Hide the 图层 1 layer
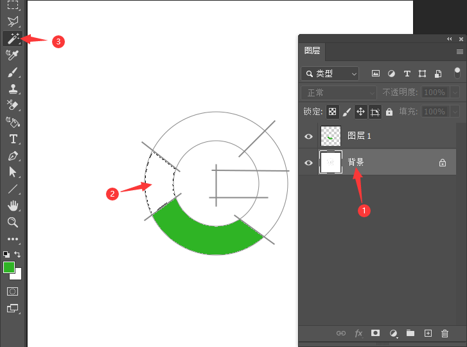 point(308,136)
